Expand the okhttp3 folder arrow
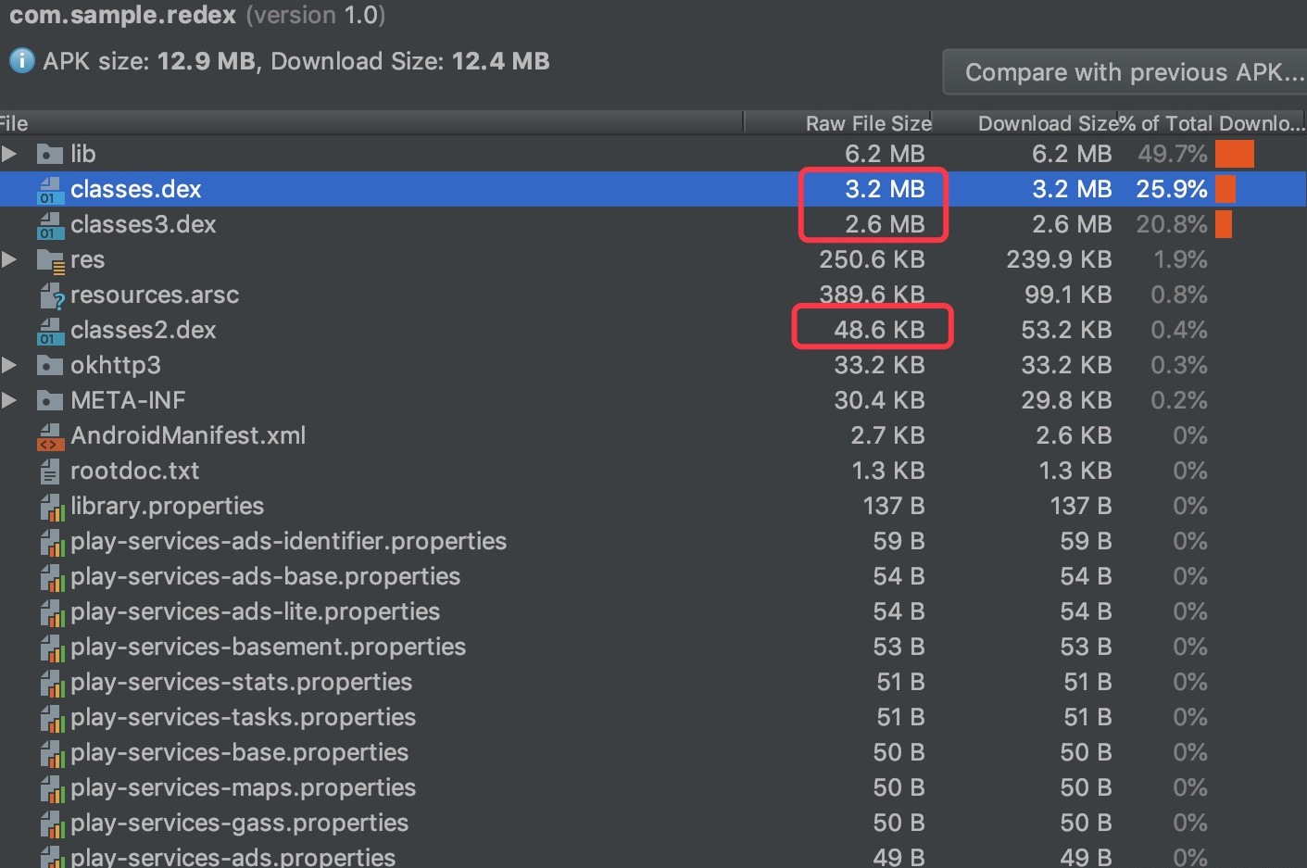The height and width of the screenshot is (868, 1307). pyautogui.click(x=9, y=365)
